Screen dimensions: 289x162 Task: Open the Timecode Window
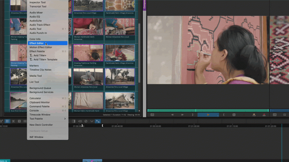pos(40,115)
